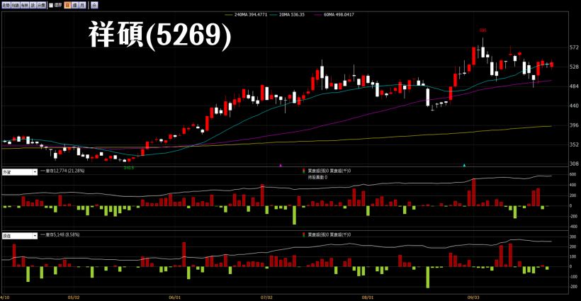Click the 05/02 date axis label
This screenshot has width=581, height=301.
(74, 297)
